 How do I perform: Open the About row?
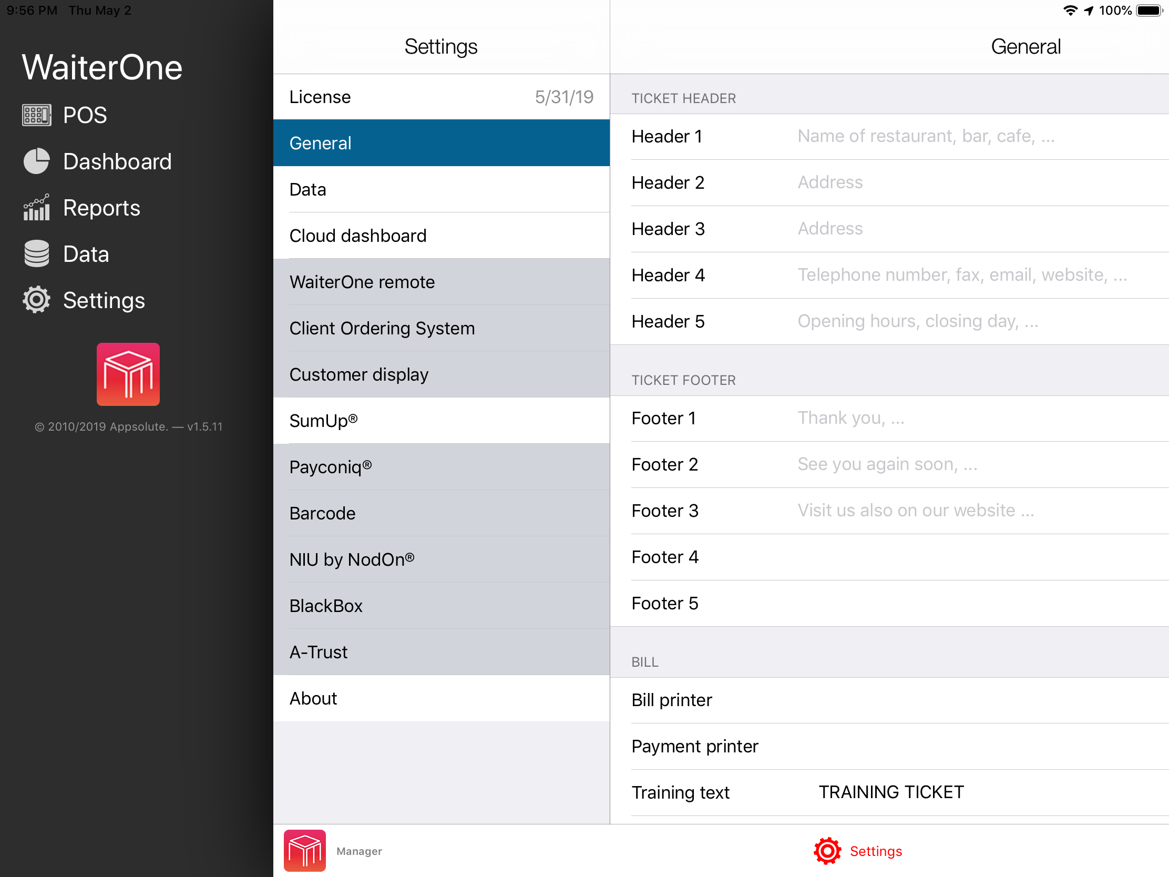pyautogui.click(x=442, y=698)
